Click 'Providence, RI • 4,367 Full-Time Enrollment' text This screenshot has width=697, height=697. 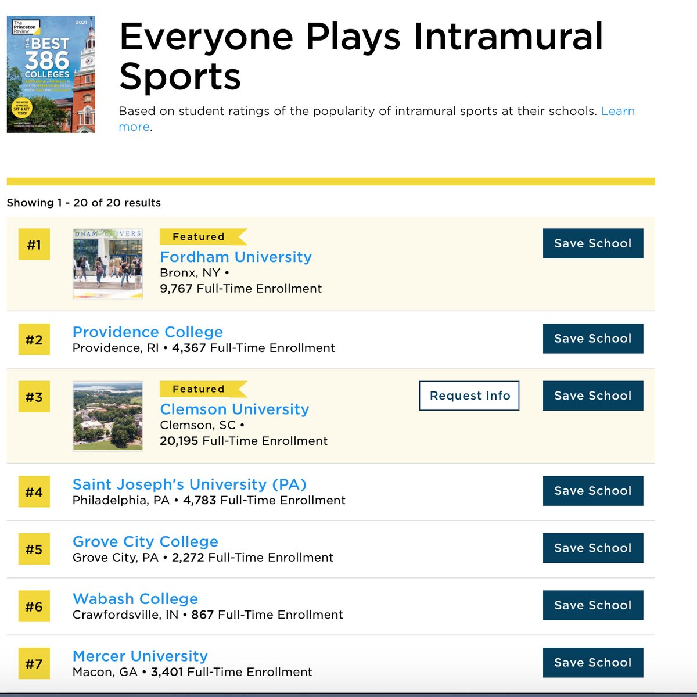[x=204, y=348]
